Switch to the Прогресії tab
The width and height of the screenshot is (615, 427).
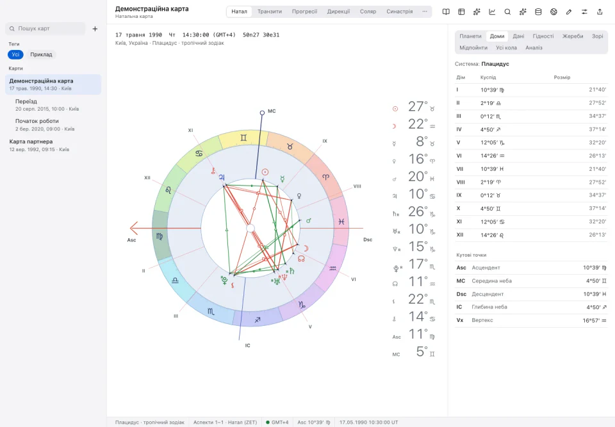point(304,12)
